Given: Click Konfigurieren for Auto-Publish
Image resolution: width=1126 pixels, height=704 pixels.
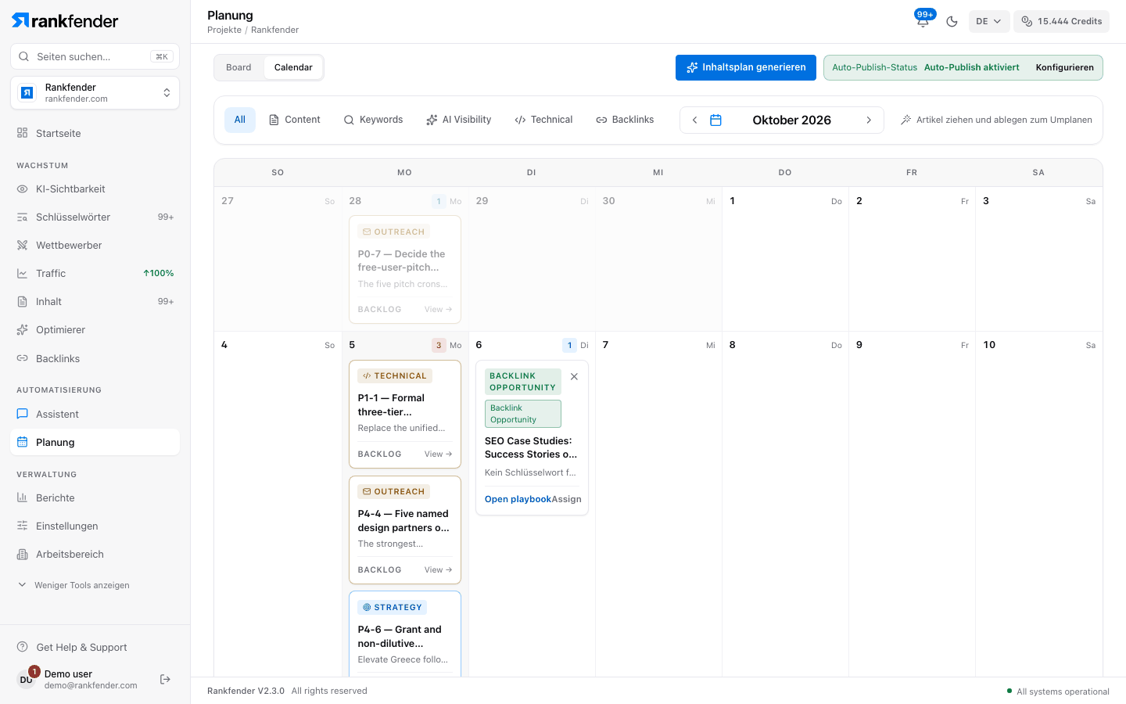Looking at the screenshot, I should point(1064,67).
